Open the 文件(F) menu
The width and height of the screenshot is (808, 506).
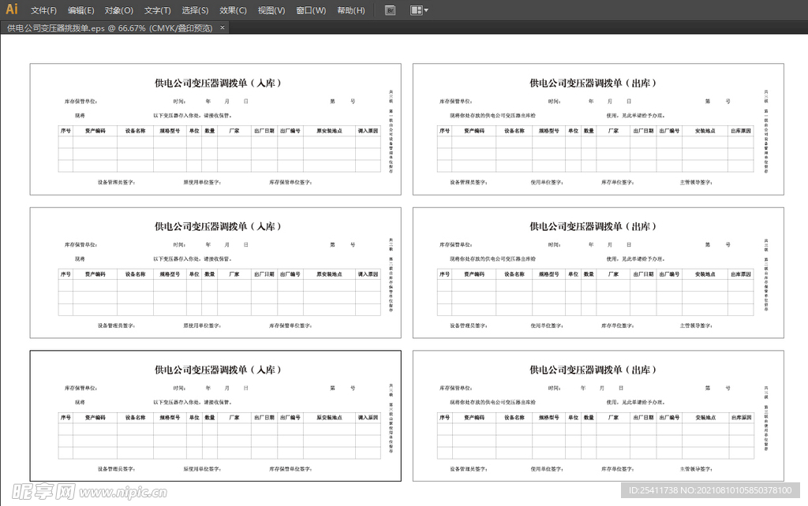pos(43,10)
